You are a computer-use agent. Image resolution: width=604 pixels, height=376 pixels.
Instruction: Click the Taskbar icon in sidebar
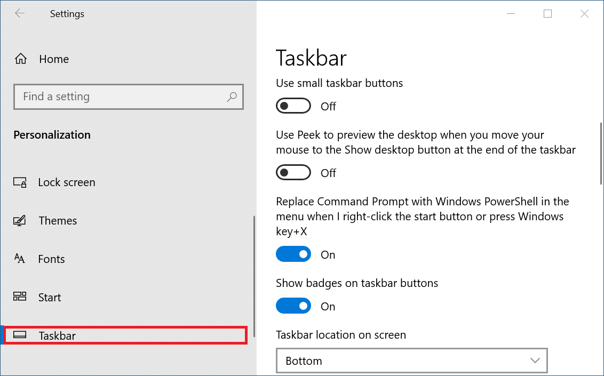(x=20, y=335)
